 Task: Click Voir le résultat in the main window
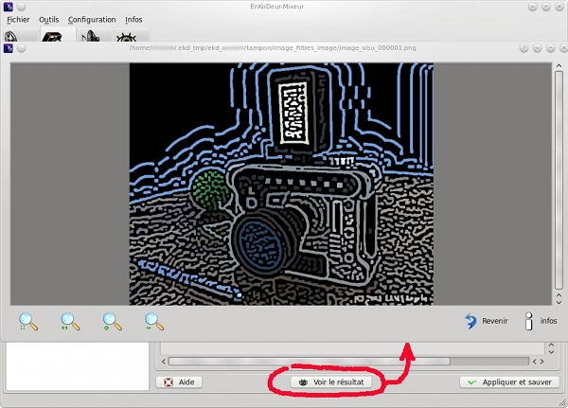point(331,381)
